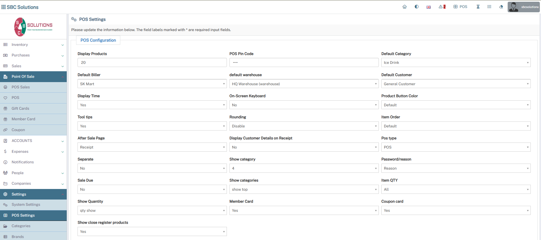Toggle the dark mode contrast icon

[416, 7]
